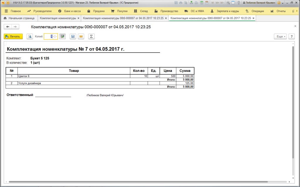Go back with the left arrow button
This screenshot has width=300, height=187.
click(x=8, y=27)
